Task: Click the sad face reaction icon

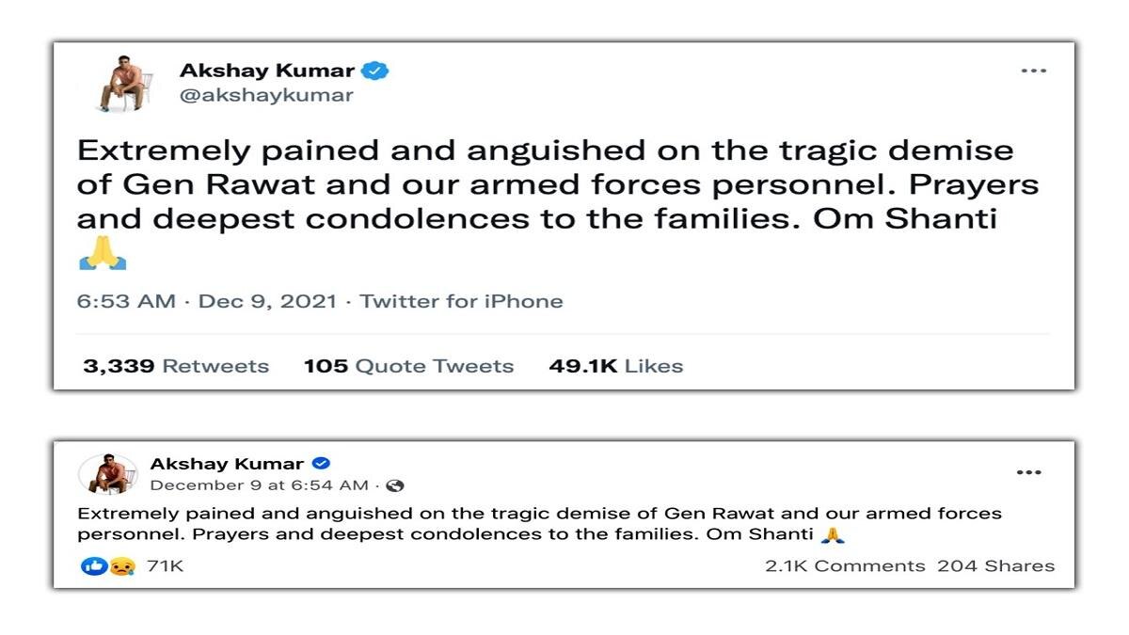Action: [x=121, y=566]
